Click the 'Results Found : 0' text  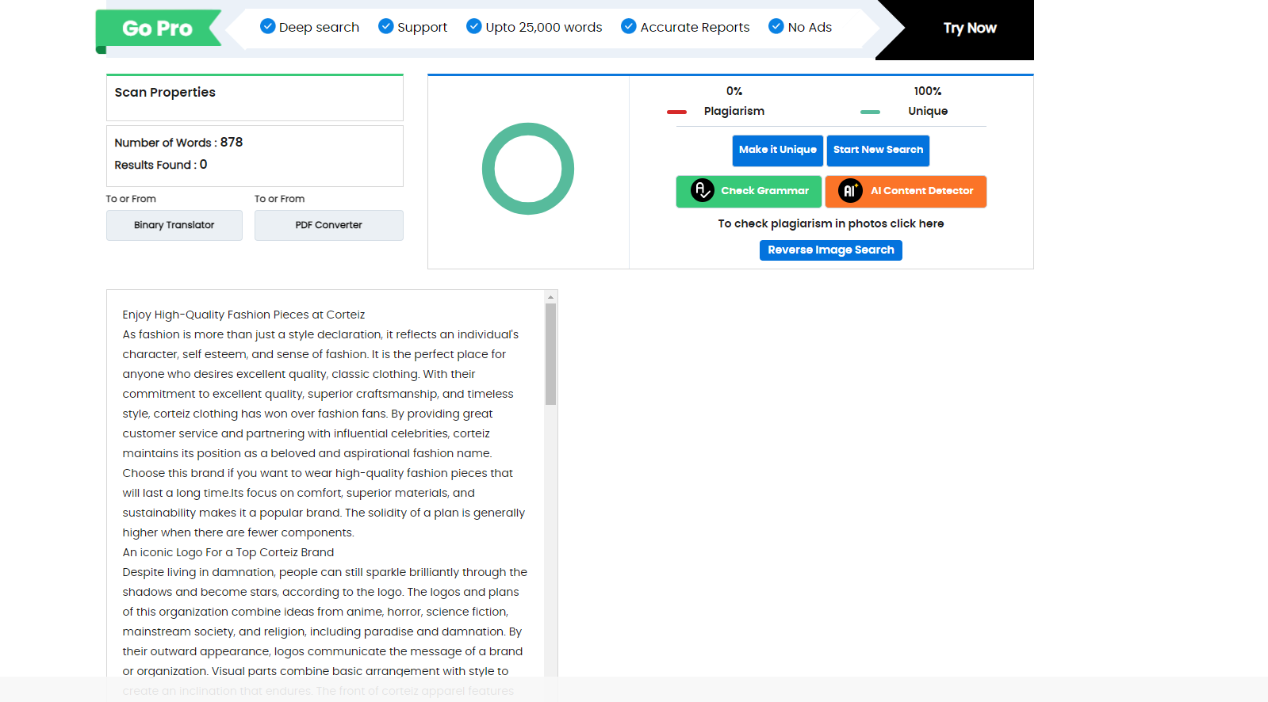161,165
